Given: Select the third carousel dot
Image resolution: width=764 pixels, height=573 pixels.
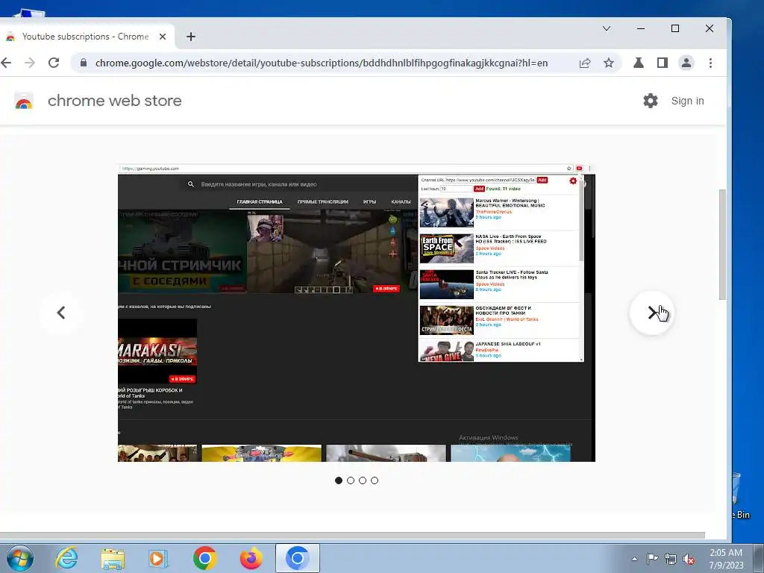Looking at the screenshot, I should [x=363, y=480].
